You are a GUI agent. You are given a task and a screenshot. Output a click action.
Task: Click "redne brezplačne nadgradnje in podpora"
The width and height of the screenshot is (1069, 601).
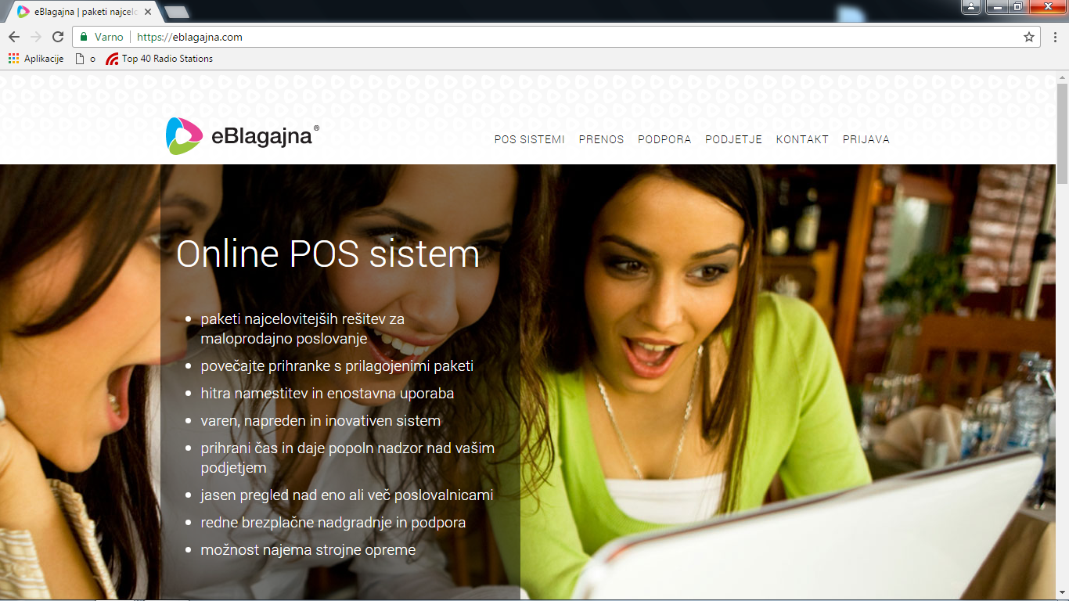click(x=333, y=522)
